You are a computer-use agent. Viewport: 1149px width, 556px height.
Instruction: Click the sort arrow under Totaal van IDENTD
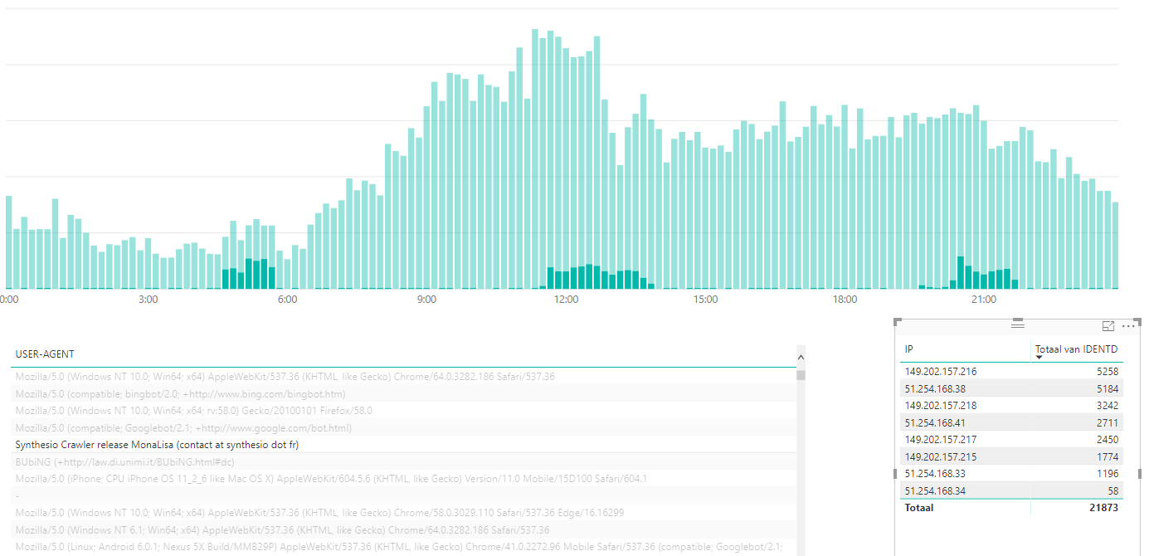click(1039, 358)
